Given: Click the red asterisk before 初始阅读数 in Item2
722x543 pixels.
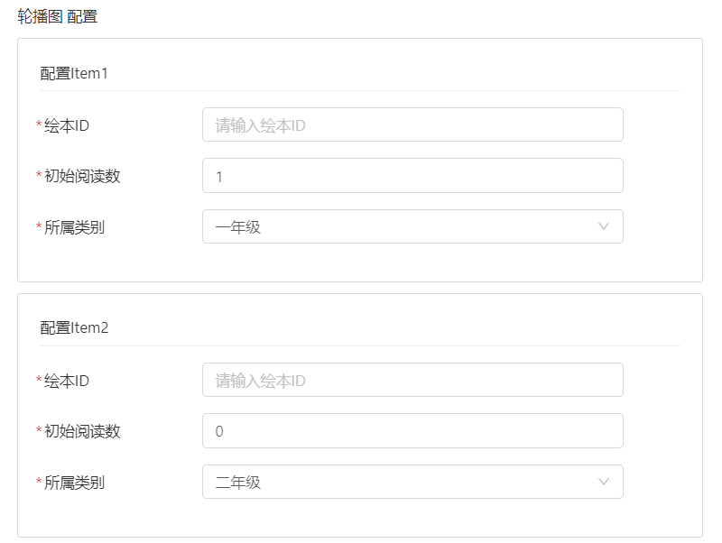Looking at the screenshot, I should pyautogui.click(x=39, y=432).
